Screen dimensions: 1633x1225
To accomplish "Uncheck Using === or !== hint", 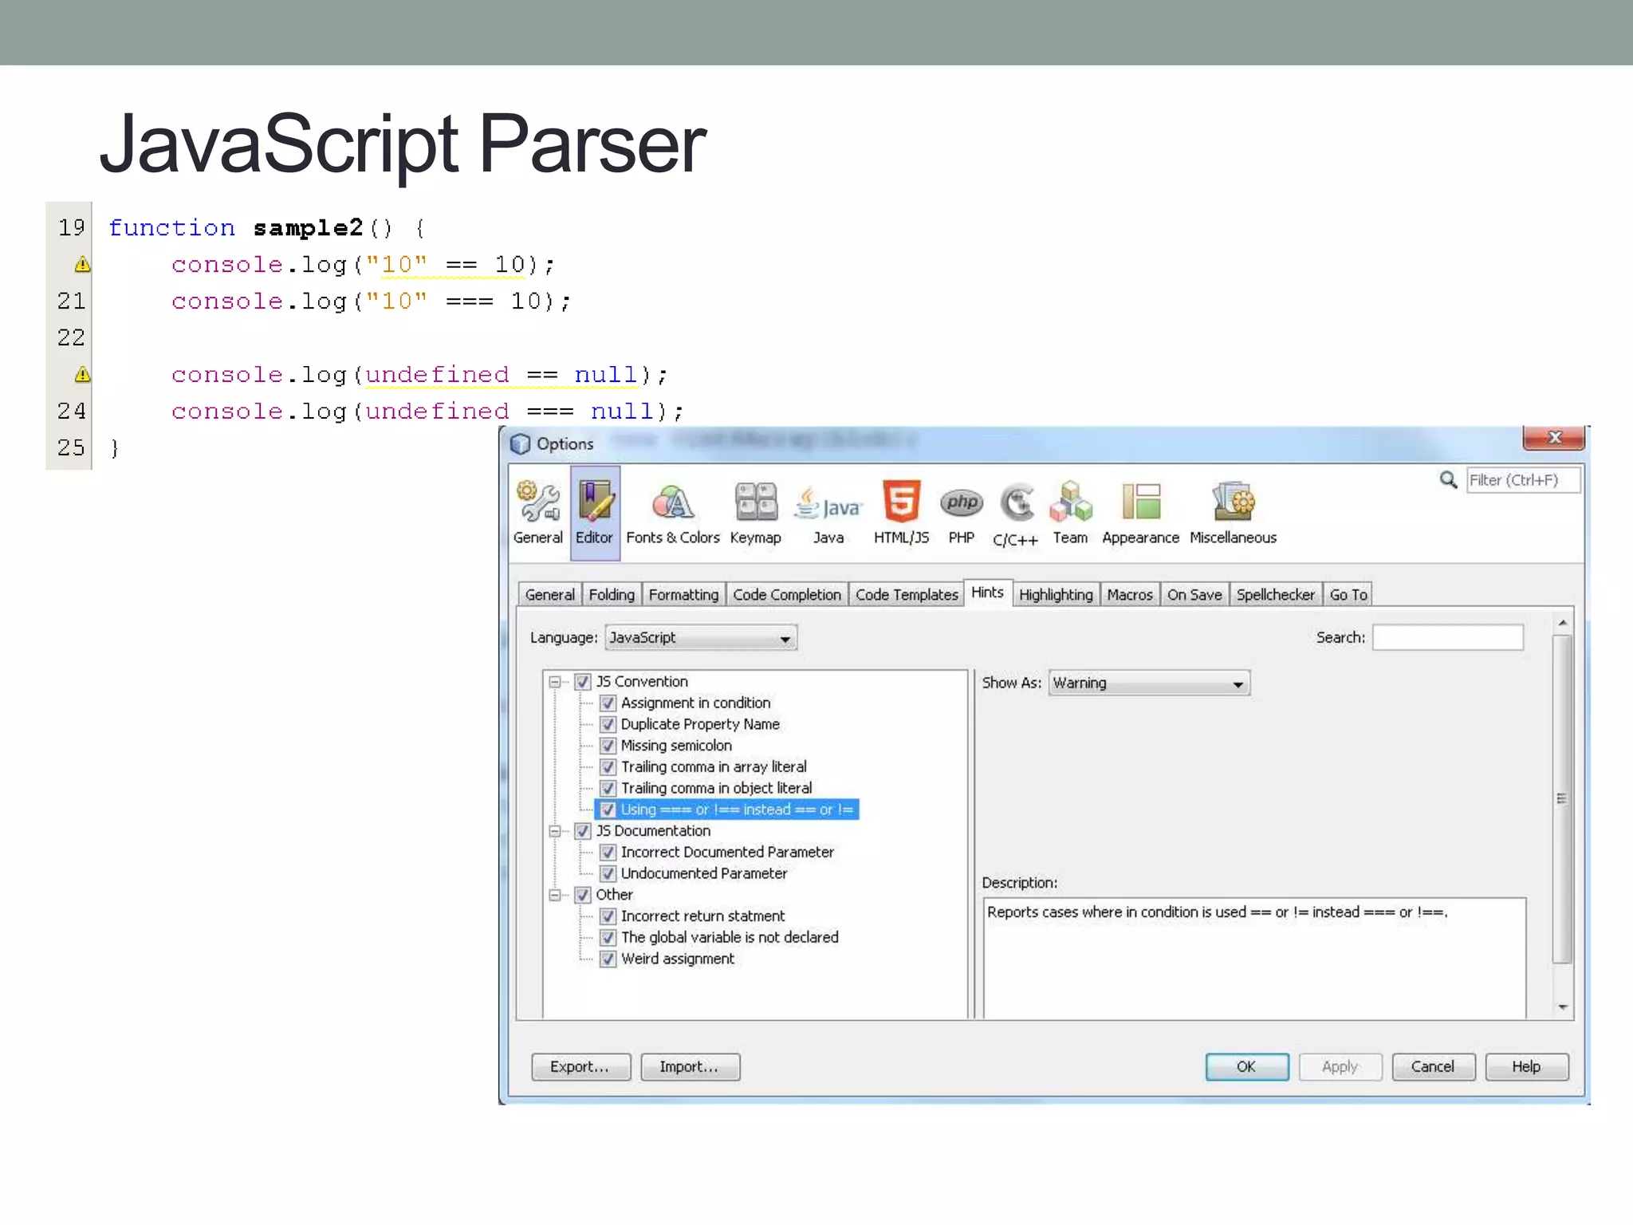I will click(x=608, y=809).
